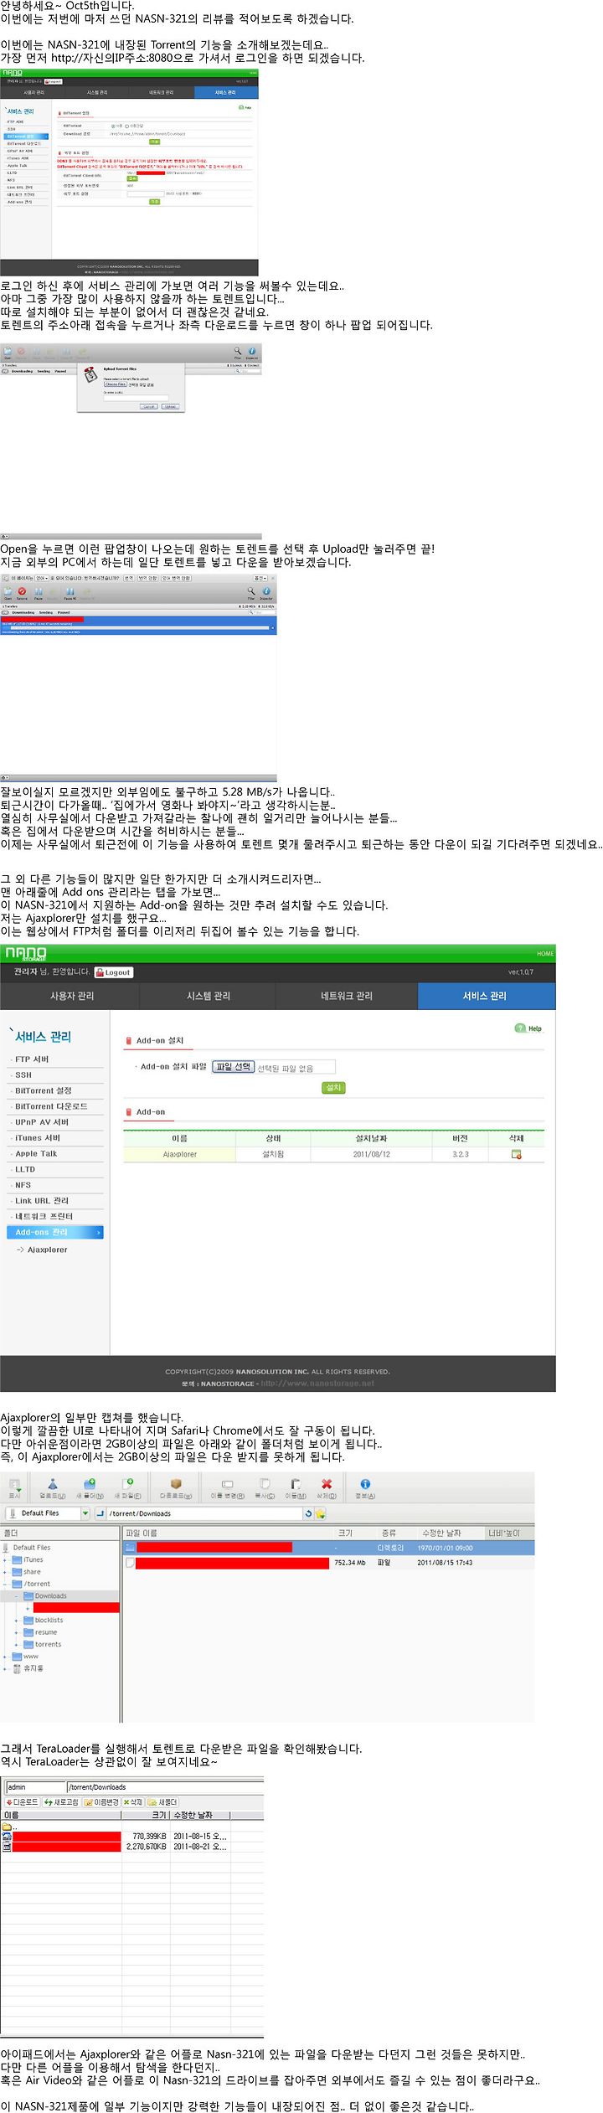Click the admin user field in TeraLoader
The image size is (603, 2113).
pyautogui.click(x=35, y=1787)
